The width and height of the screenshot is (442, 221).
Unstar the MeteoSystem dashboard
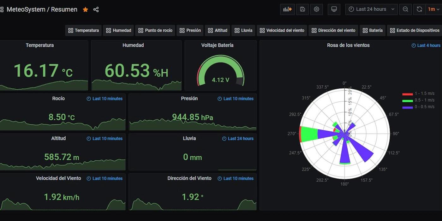click(85, 9)
